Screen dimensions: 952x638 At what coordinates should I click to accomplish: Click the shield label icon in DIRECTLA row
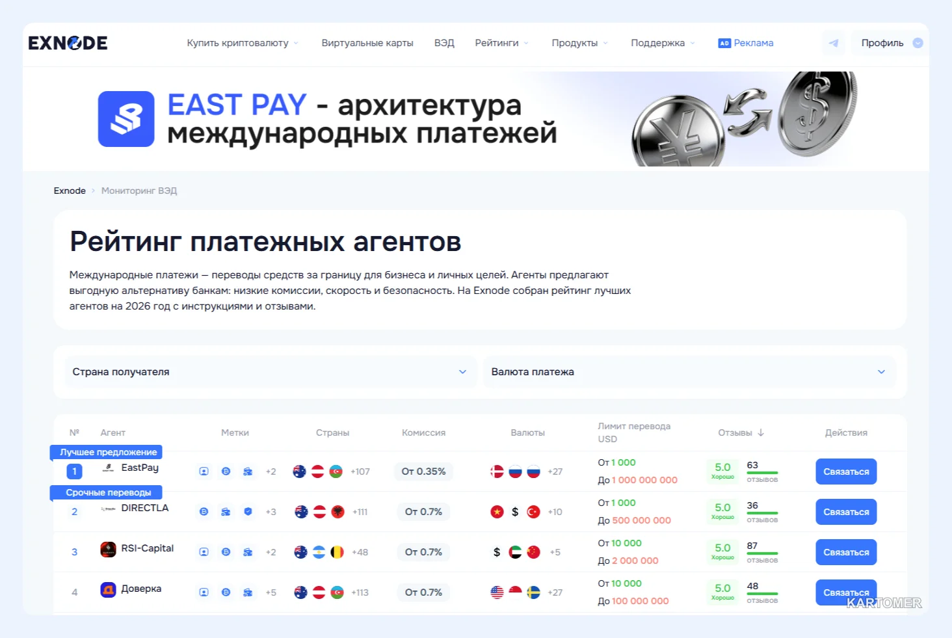pyautogui.click(x=248, y=512)
